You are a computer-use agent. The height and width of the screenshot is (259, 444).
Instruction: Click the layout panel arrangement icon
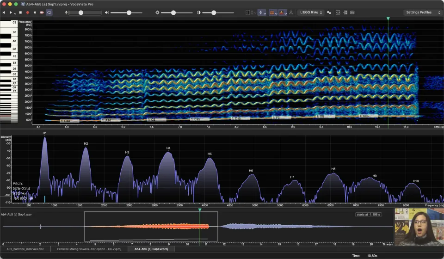click(x=345, y=12)
